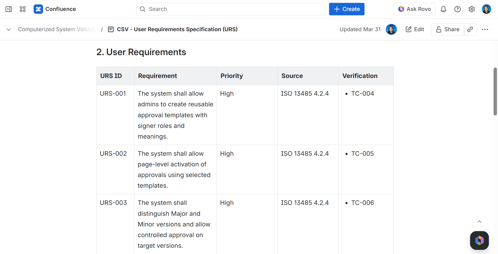Click page author avatar near Updated Mar 31
Viewport: 498px width, 254px height.
[x=391, y=29]
